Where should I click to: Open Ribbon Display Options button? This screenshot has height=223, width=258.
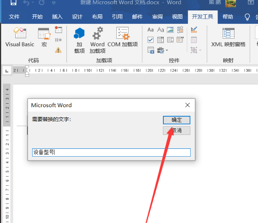click(x=251, y=2)
